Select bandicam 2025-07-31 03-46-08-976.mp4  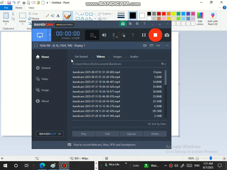tap(117, 96)
